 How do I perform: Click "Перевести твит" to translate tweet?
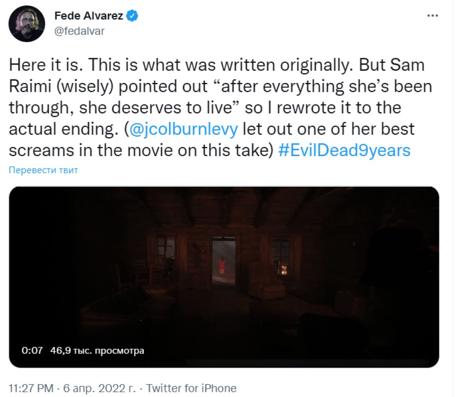[44, 170]
